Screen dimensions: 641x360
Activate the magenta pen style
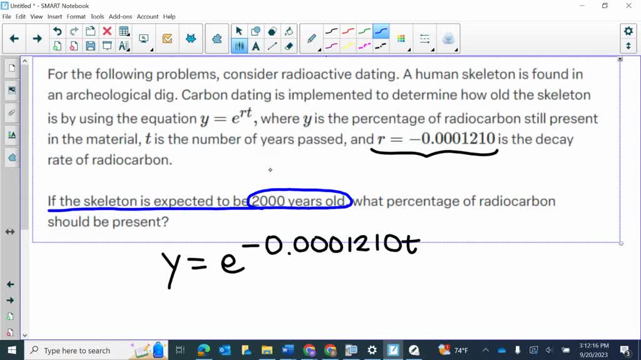click(x=363, y=45)
